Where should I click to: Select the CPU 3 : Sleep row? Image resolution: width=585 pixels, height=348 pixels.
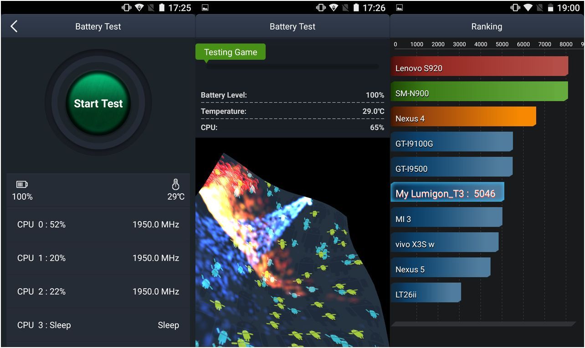point(98,325)
